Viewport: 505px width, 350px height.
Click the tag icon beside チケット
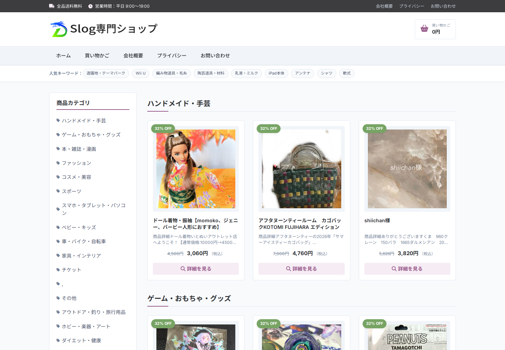click(58, 269)
